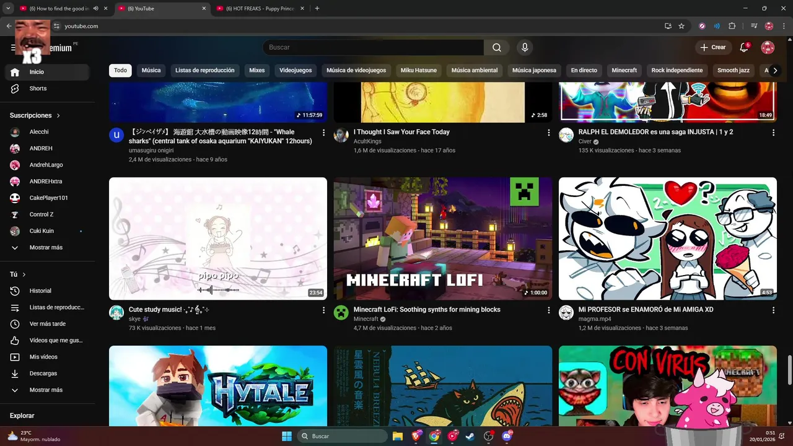Viewport: 793px width, 446px height.
Task: Bookmark this page with star icon
Action: click(x=681, y=26)
